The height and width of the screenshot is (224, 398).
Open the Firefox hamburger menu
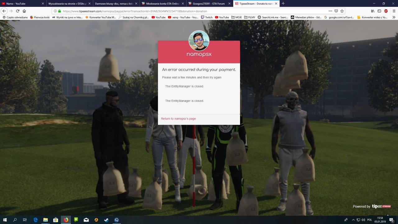[394, 11]
